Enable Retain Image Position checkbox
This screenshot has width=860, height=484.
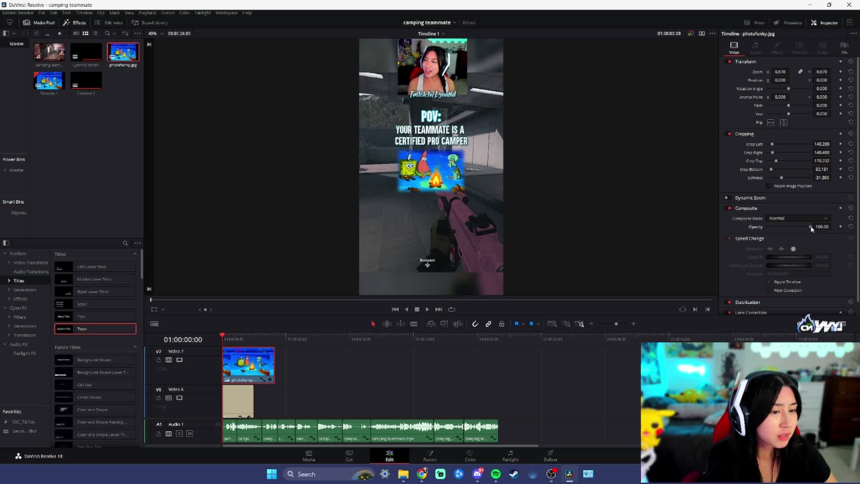coord(769,186)
